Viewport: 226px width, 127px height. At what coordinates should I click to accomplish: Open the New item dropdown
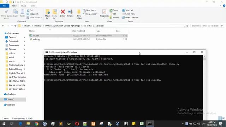[x=90, y=10]
